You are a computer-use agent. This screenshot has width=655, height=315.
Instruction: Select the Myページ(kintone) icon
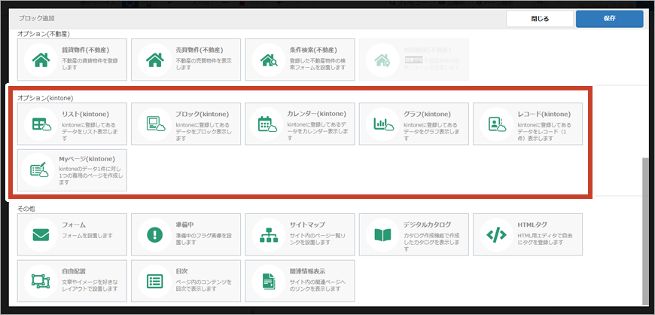click(39, 170)
